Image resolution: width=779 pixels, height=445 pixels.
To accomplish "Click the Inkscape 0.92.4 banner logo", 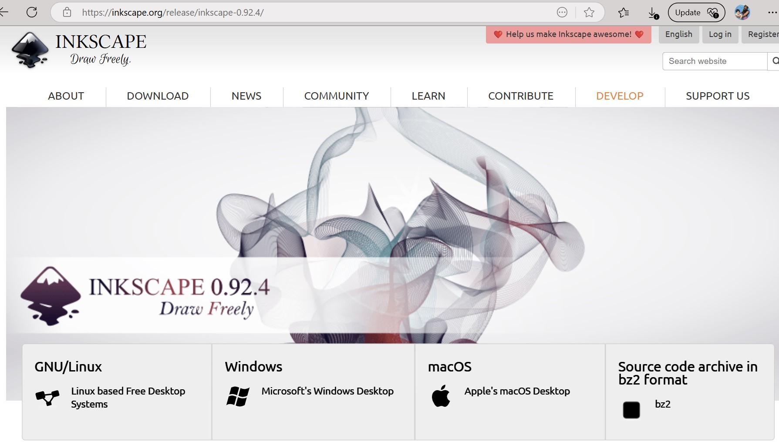I will [x=51, y=296].
